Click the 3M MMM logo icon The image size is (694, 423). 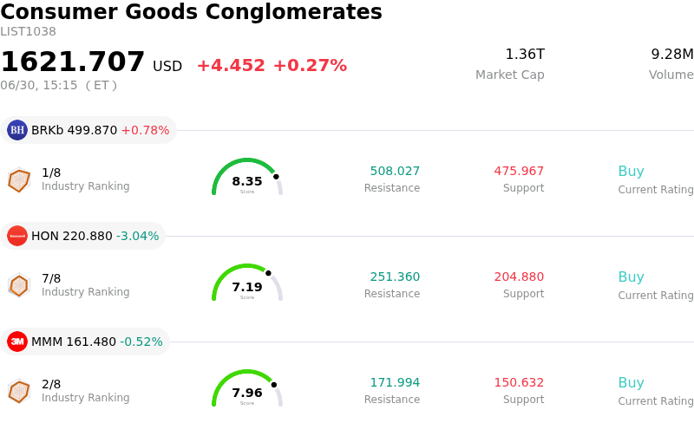(17, 342)
